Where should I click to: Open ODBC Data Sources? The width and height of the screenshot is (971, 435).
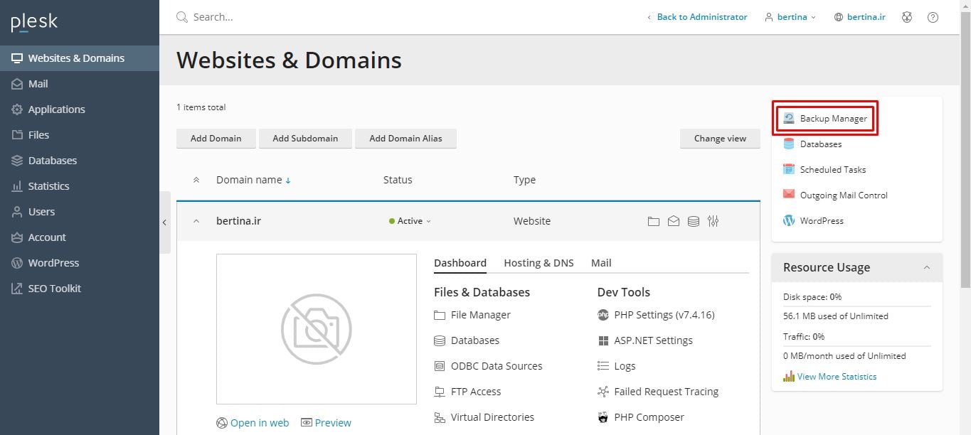pyautogui.click(x=488, y=366)
